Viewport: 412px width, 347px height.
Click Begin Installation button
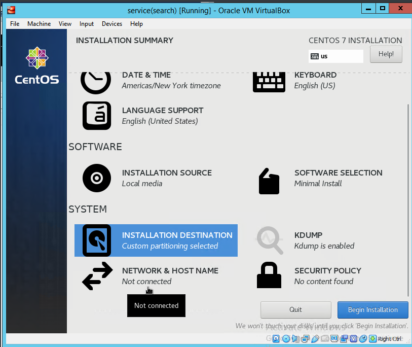(373, 309)
